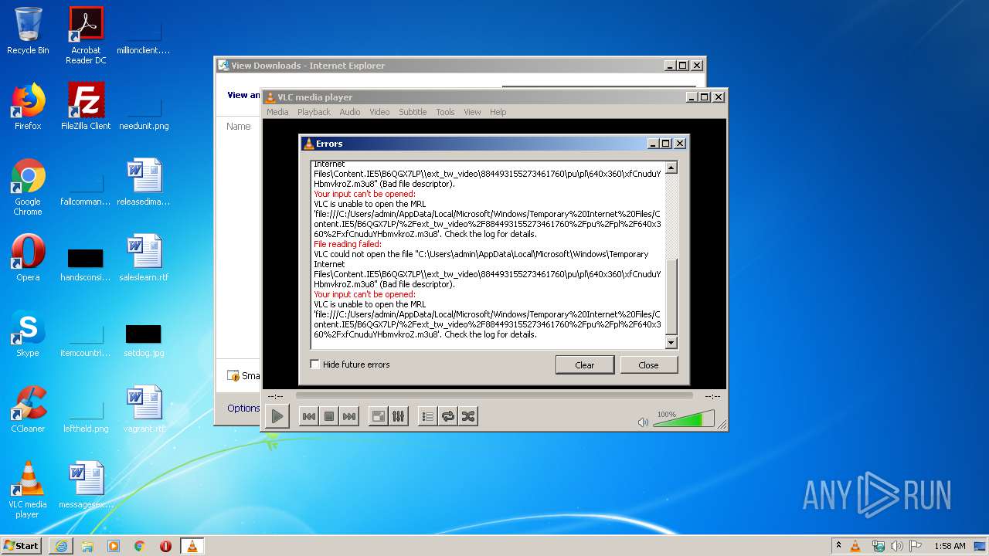
Task: Toggle VLC loop mode button
Action: [x=447, y=416]
